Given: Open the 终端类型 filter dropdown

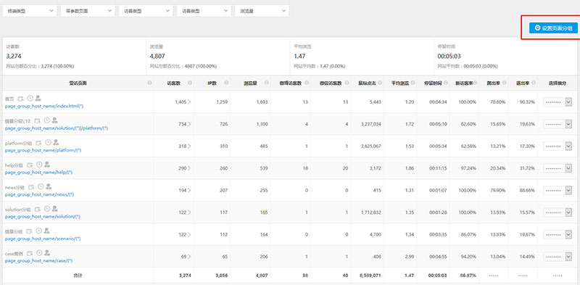Looking at the screenshot, I should click(x=30, y=11).
